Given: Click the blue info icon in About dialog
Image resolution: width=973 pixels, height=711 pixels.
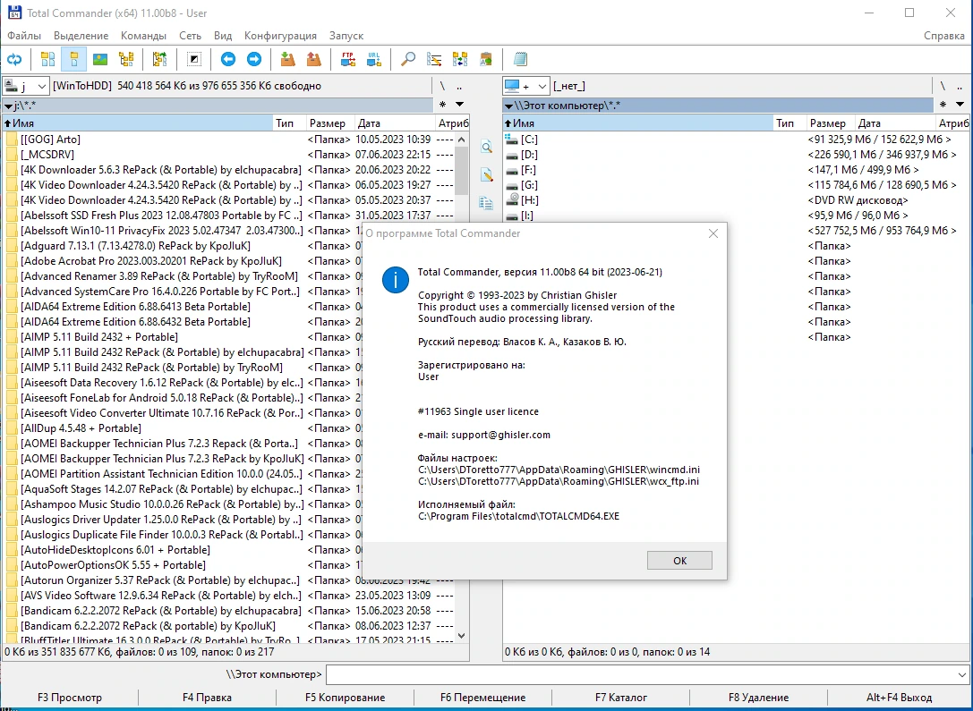Looking at the screenshot, I should tap(396, 280).
